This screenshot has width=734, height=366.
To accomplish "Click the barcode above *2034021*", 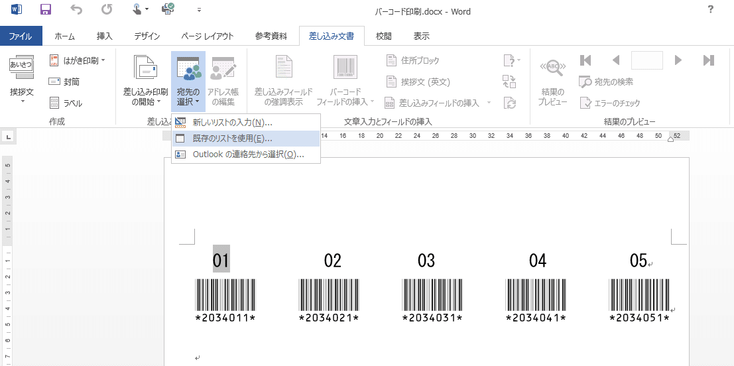I will pyautogui.click(x=329, y=294).
